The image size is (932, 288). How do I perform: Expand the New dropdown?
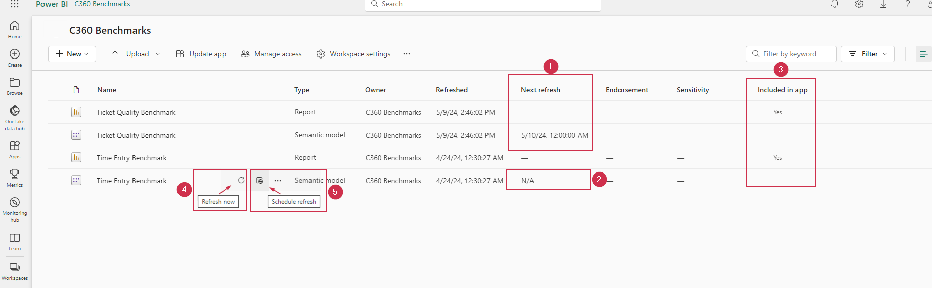click(72, 54)
